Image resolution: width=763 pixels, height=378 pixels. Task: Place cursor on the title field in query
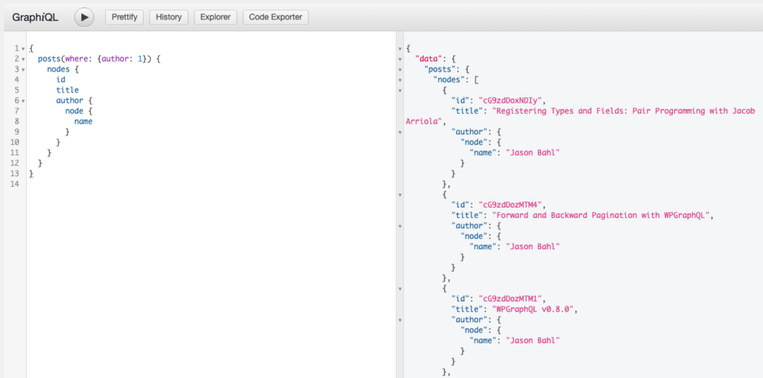coord(67,90)
